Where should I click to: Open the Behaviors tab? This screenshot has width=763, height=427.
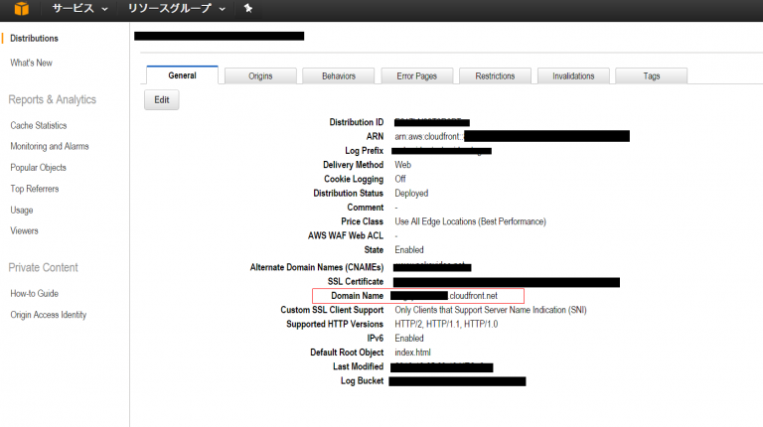[338, 76]
